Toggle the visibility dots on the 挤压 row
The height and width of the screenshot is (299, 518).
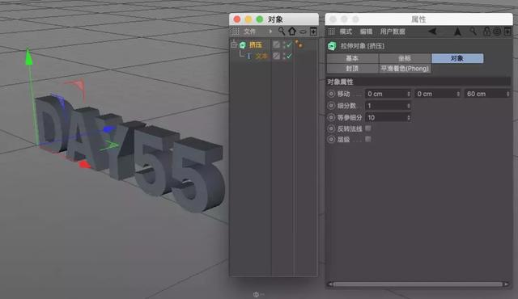pos(284,44)
